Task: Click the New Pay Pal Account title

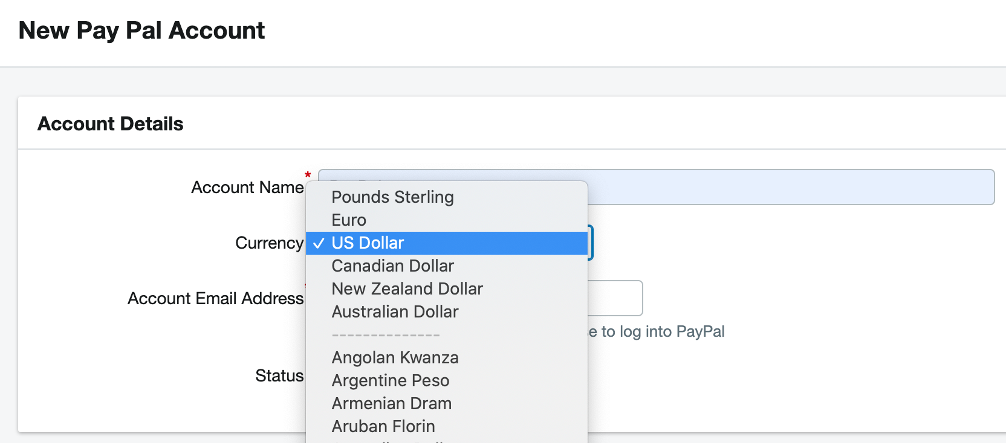Action: pyautogui.click(x=141, y=31)
